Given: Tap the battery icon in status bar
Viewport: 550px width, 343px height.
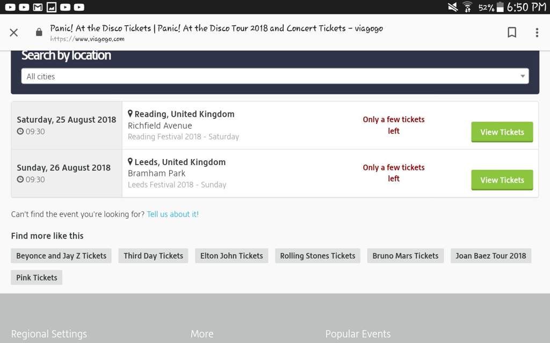Looking at the screenshot, I should tap(500, 7).
